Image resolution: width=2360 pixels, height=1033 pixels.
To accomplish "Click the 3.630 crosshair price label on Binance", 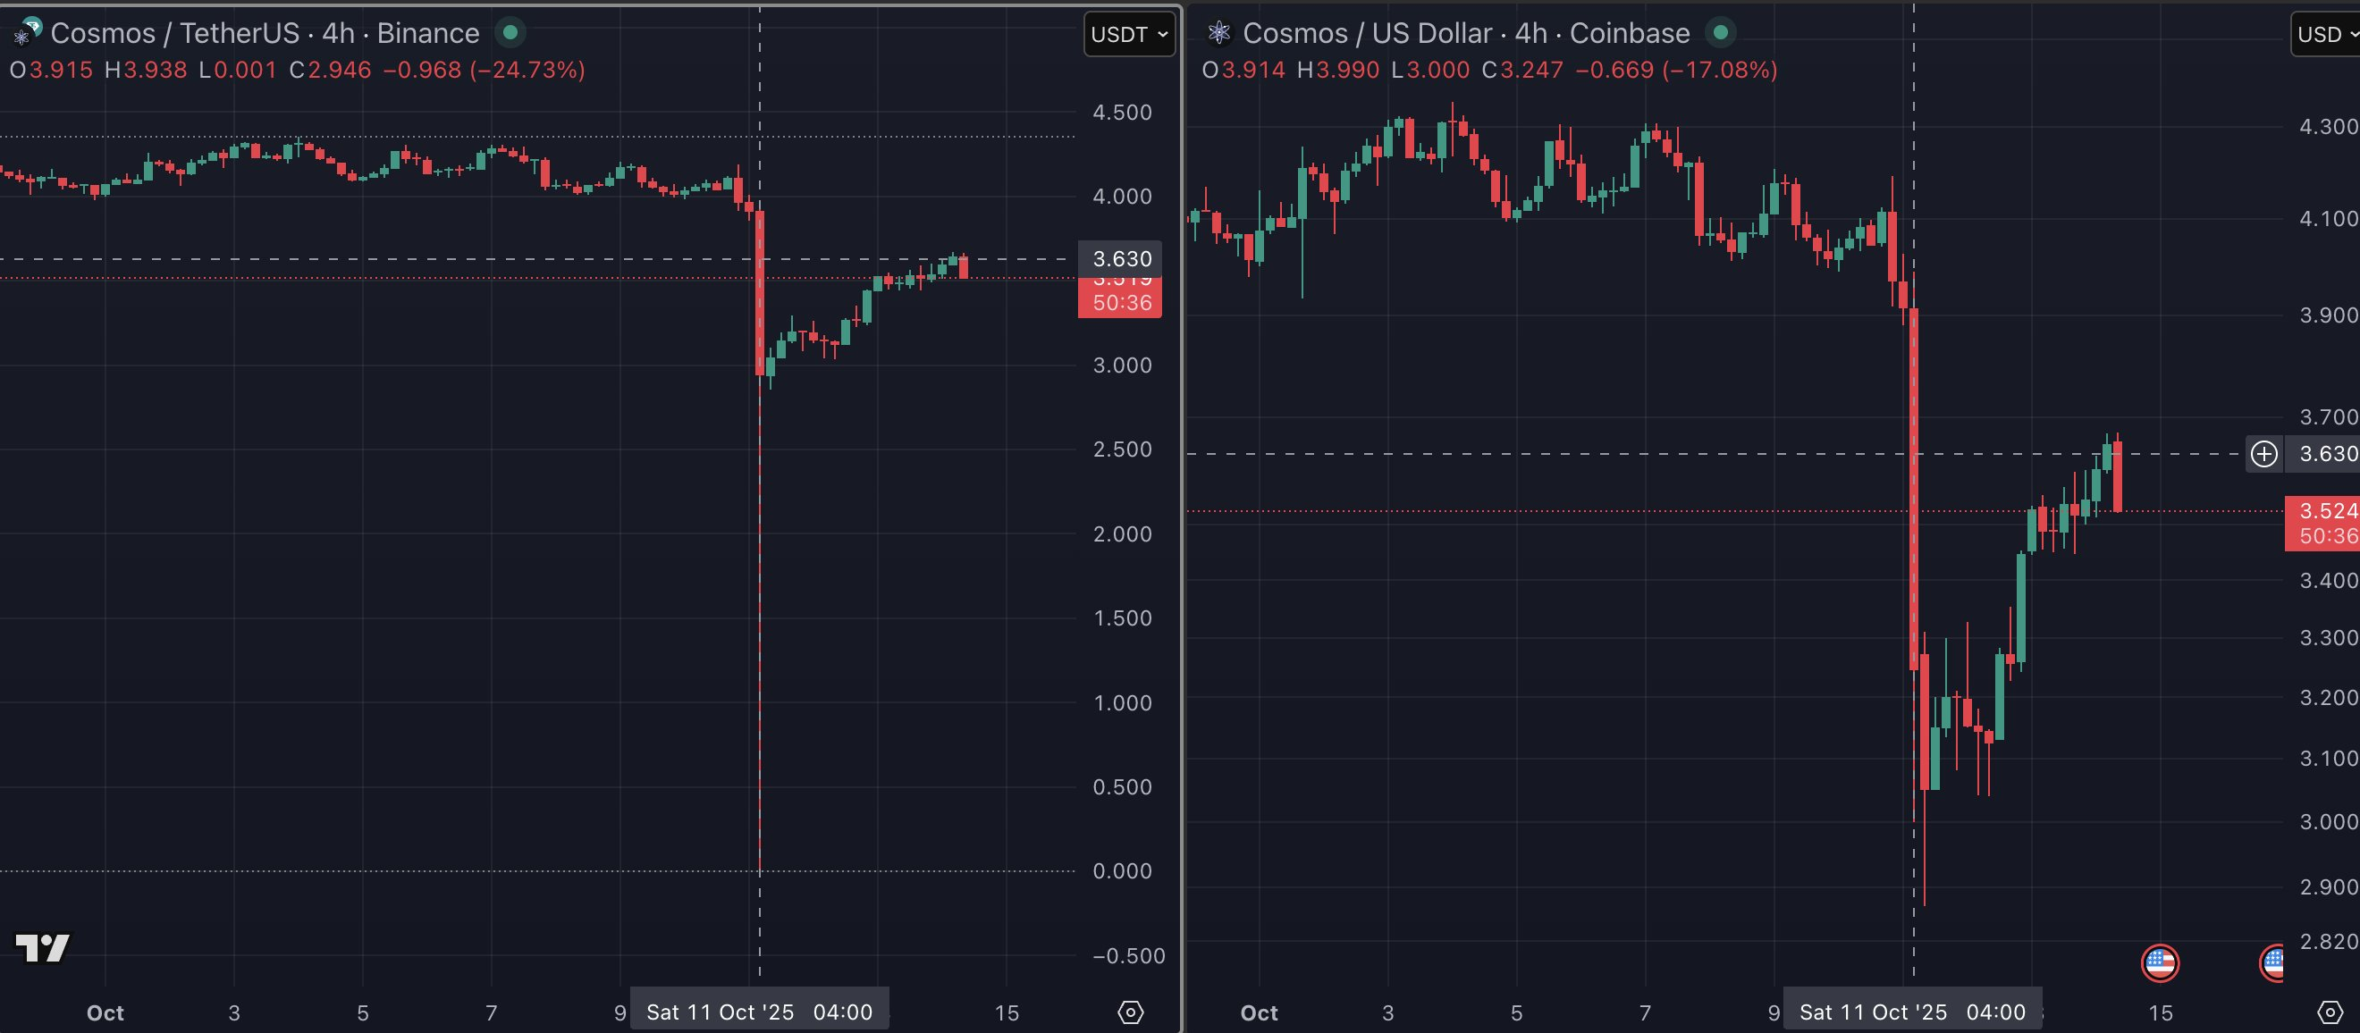I will 1120,259.
